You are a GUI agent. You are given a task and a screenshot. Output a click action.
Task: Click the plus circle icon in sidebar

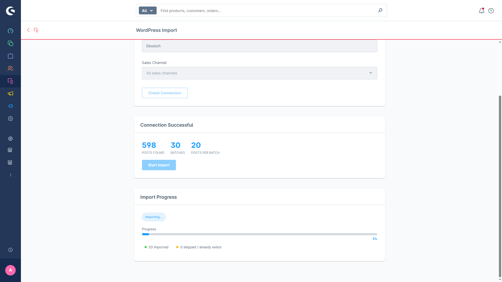(10, 139)
